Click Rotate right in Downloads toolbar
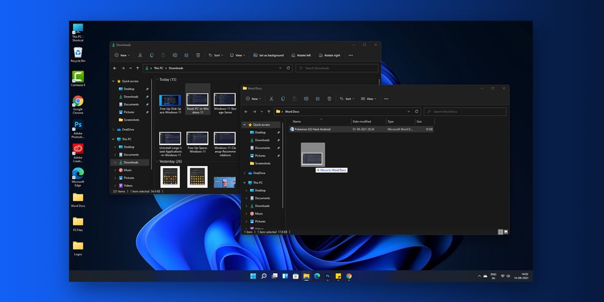 329,55
